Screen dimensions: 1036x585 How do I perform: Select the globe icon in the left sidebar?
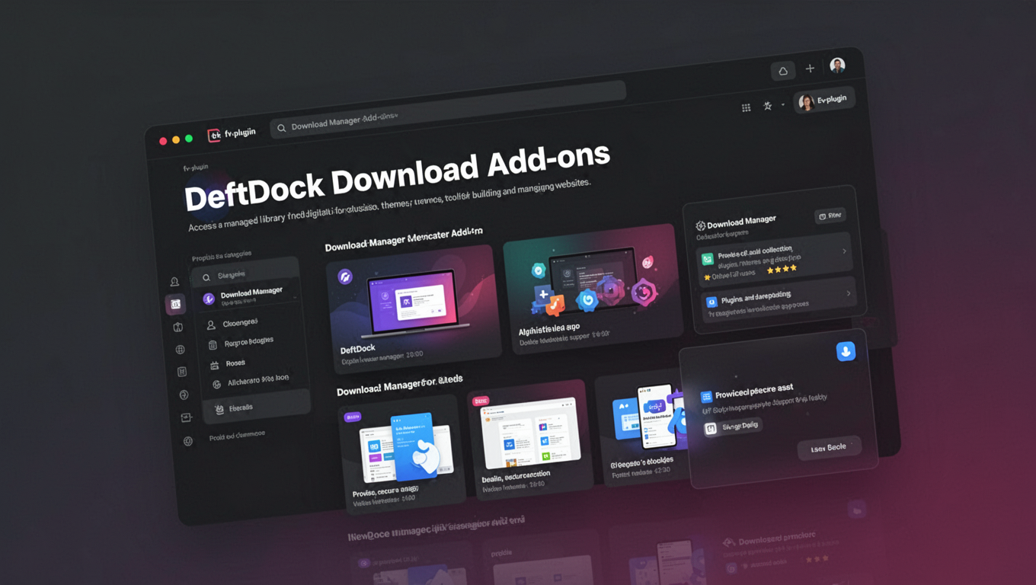tap(180, 349)
